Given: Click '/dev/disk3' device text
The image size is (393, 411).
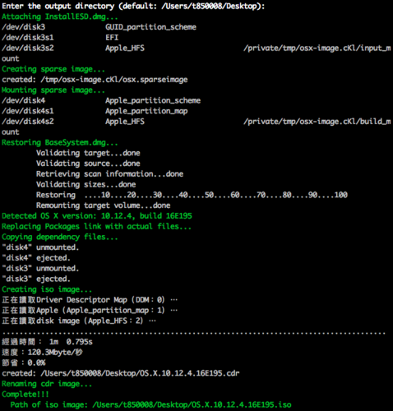Looking at the screenshot, I should click(x=24, y=27).
